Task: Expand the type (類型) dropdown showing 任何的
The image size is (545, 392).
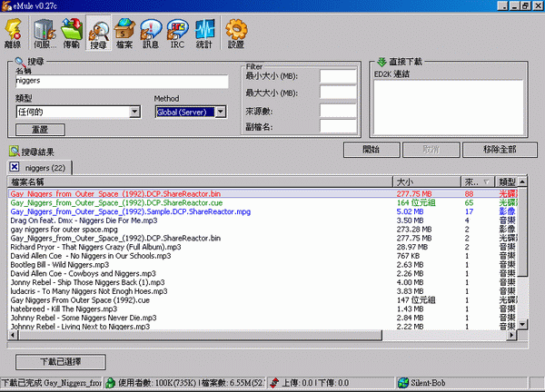Action: (134, 112)
